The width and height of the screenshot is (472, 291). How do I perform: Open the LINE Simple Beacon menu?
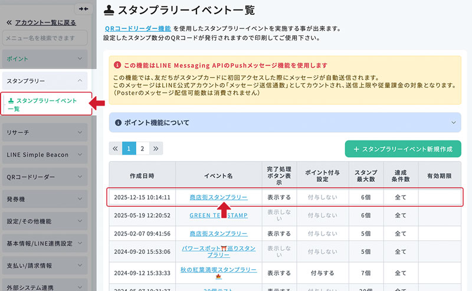44,155
